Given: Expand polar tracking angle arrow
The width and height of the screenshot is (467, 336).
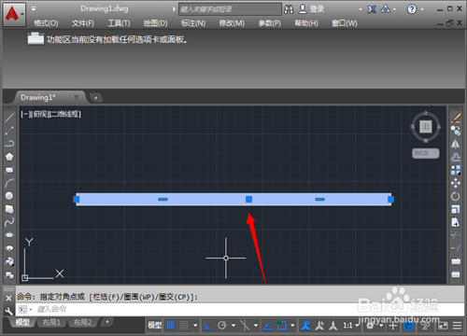Looking at the screenshot, I should click(x=233, y=326).
